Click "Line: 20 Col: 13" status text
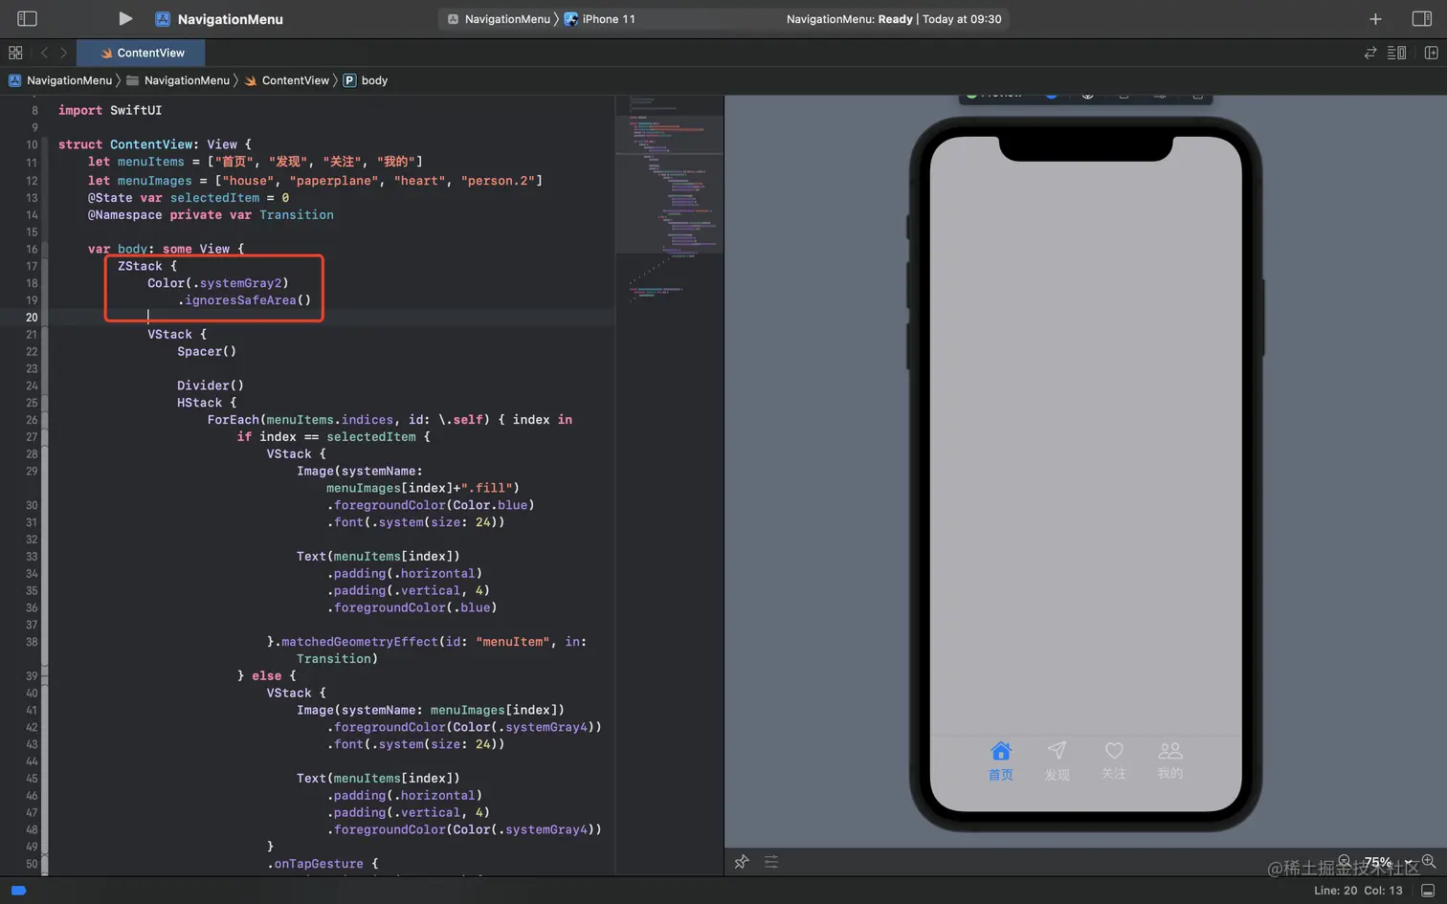The width and height of the screenshot is (1447, 904). point(1358,891)
